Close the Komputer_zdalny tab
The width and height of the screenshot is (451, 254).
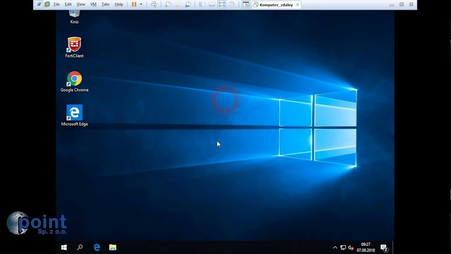pyautogui.click(x=297, y=5)
